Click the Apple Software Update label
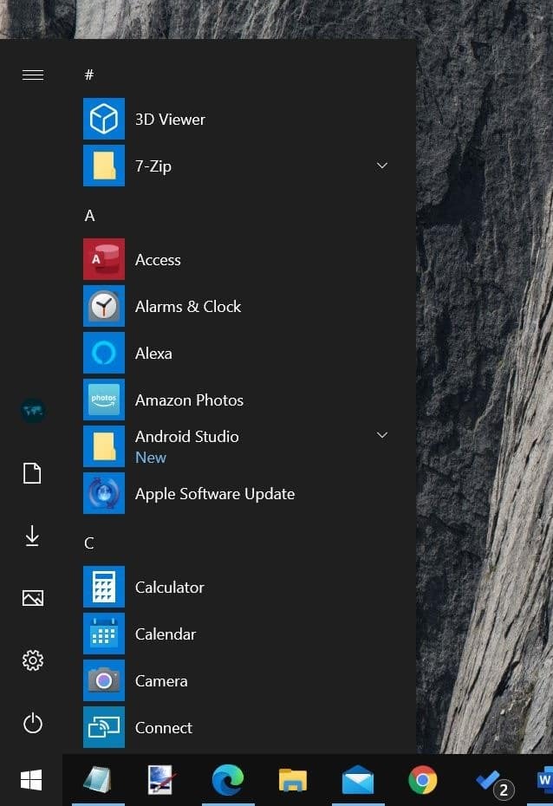This screenshot has height=806, width=553. tap(215, 494)
